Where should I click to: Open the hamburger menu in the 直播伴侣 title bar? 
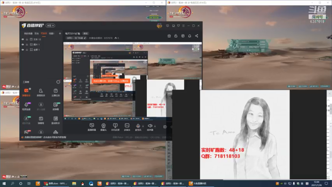coord(183,26)
